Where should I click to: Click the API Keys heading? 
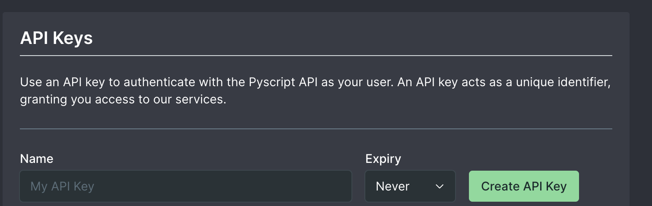(x=57, y=38)
